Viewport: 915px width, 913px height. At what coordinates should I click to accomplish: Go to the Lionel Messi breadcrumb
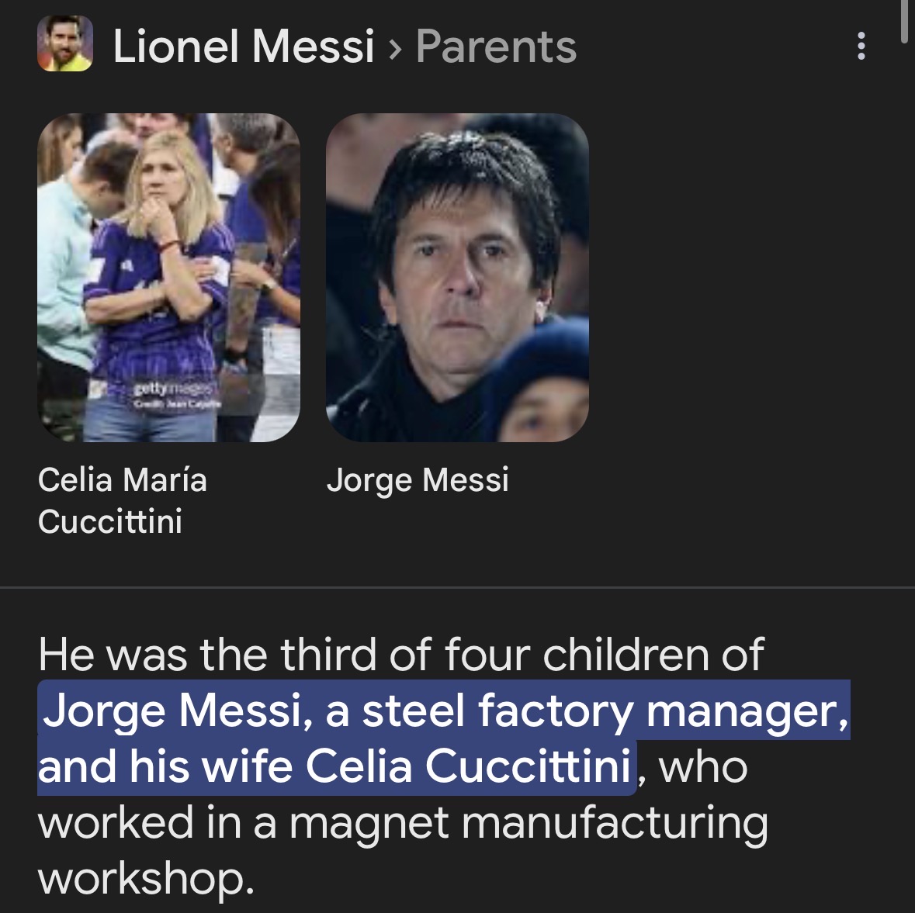coord(244,47)
